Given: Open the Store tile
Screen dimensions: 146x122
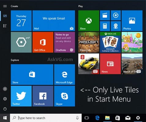Looking at the screenshot, I should [32, 74].
